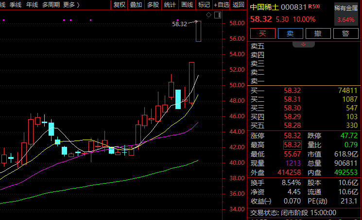Toggle the side panel layout icon

(218, 15)
